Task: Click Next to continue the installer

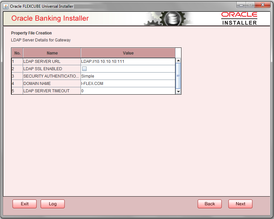Action: pyautogui.click(x=240, y=204)
